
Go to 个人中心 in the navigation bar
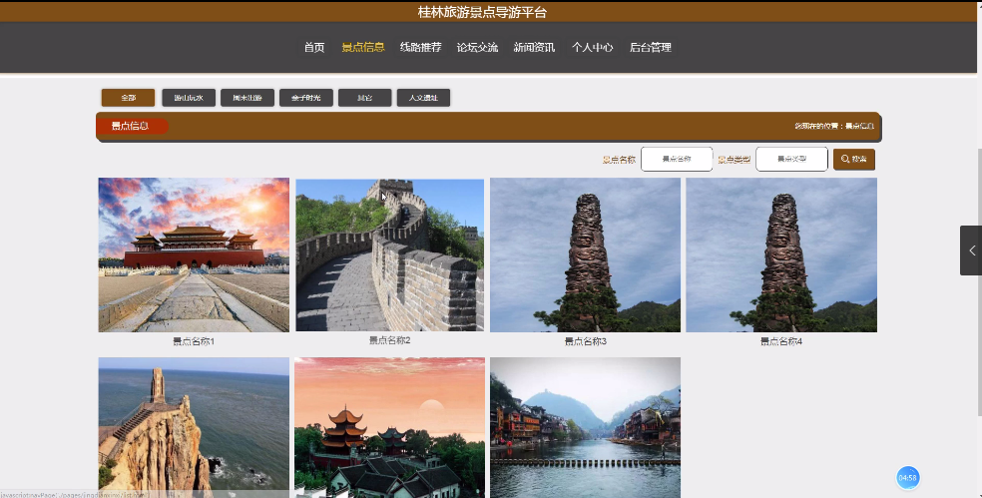point(593,47)
